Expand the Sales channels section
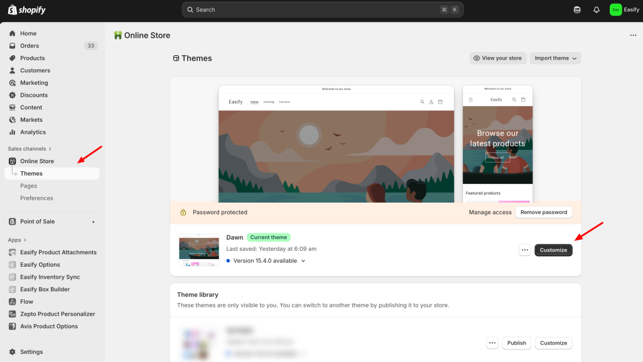Image resolution: width=643 pixels, height=362 pixels. (30, 149)
